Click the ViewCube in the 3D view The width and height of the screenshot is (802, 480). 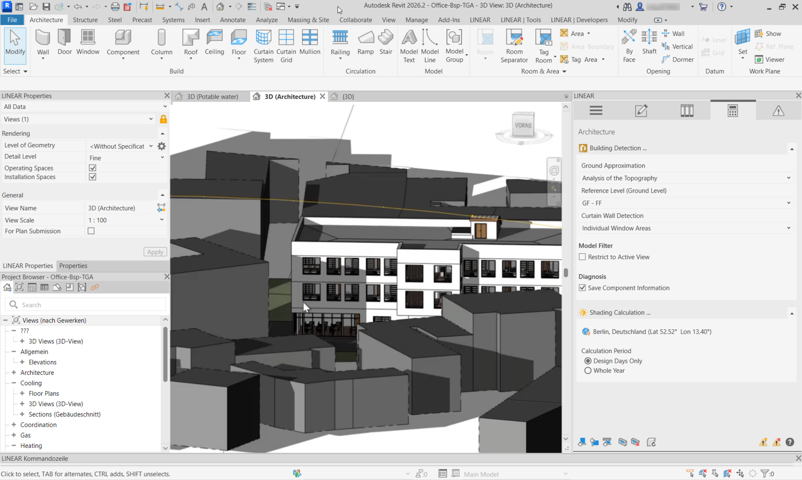[x=523, y=126]
